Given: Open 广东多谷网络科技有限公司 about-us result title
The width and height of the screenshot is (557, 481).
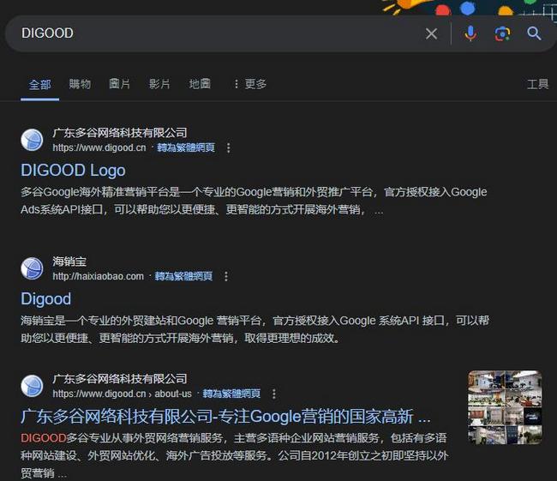Looking at the screenshot, I should [225, 417].
